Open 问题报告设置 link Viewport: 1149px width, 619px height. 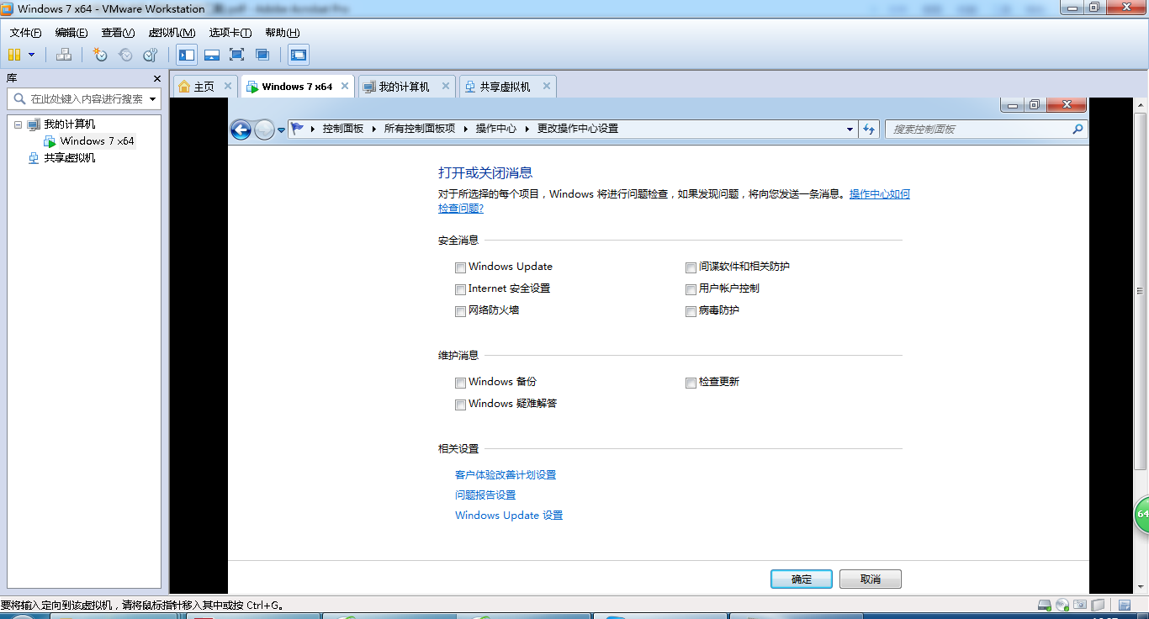point(485,495)
